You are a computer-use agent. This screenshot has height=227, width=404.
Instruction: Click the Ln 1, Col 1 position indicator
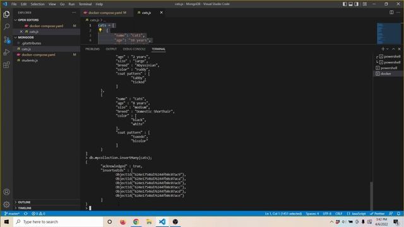click(283, 214)
